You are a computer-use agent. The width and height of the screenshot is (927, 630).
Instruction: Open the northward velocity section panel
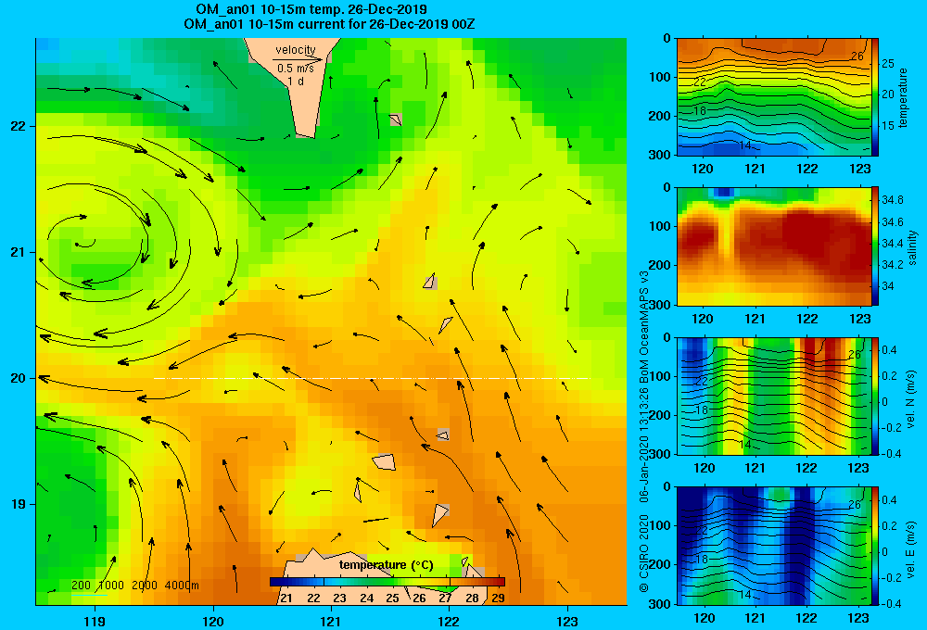coord(773,396)
